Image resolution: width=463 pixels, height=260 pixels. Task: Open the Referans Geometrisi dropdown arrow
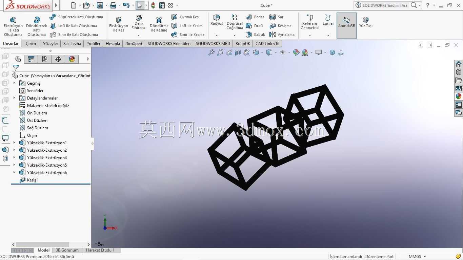(x=310, y=35)
